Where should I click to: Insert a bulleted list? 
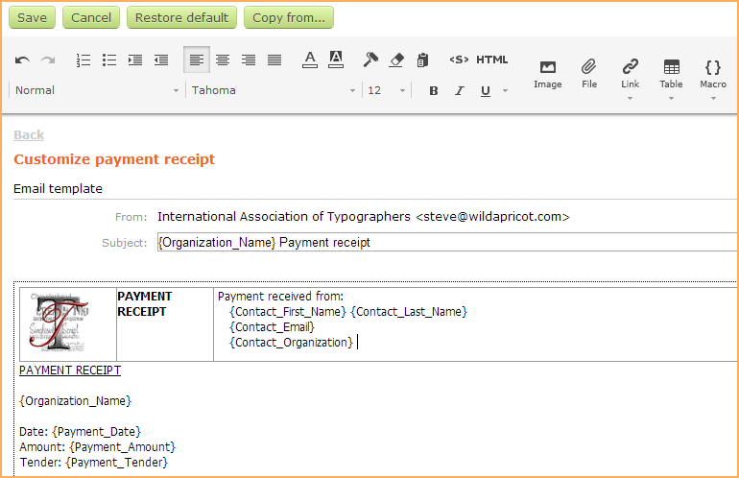coord(108,60)
